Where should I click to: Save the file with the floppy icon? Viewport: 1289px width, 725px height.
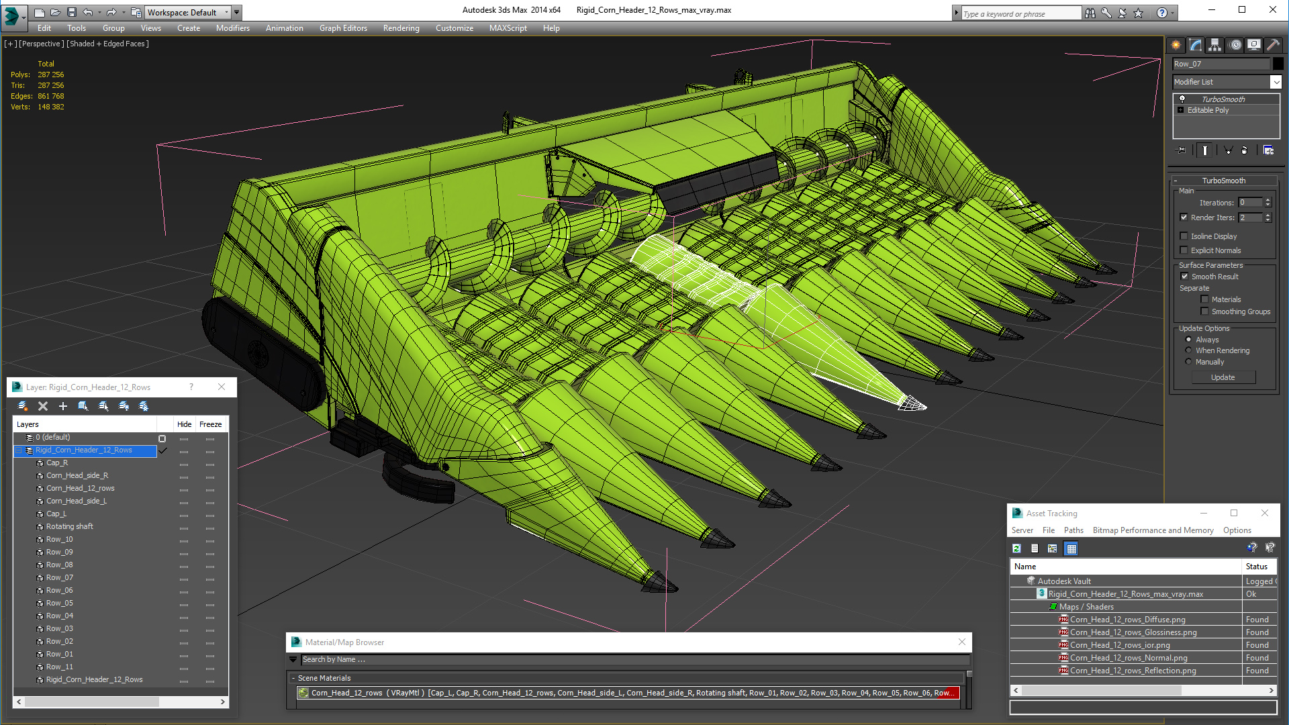pos(72,12)
